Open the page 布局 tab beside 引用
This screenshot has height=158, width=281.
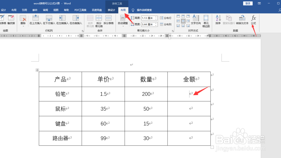click(x=14, y=10)
